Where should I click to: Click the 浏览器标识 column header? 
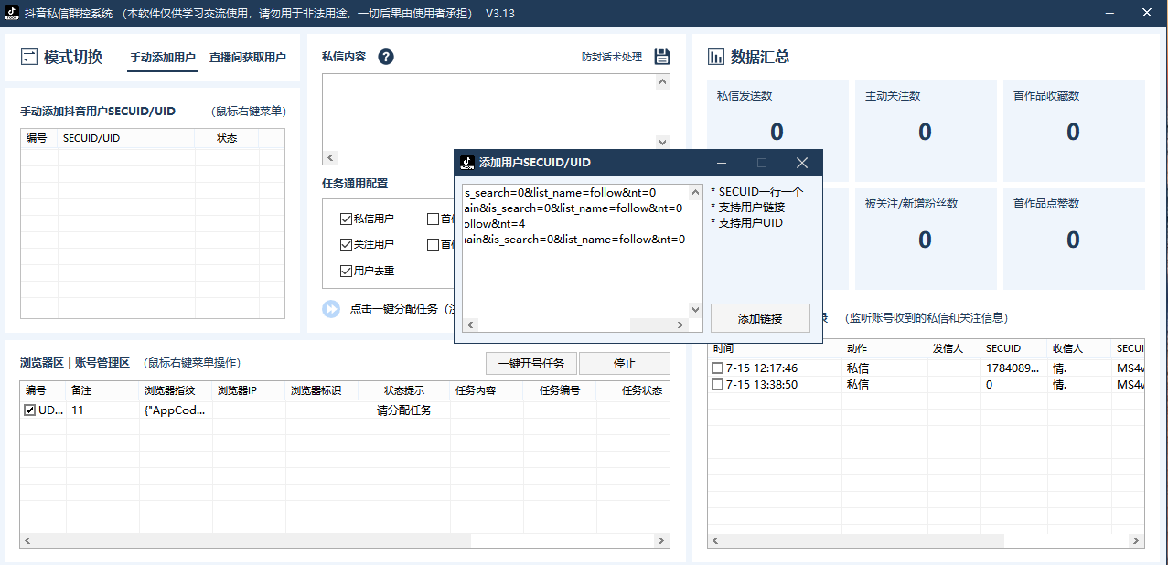click(x=322, y=390)
